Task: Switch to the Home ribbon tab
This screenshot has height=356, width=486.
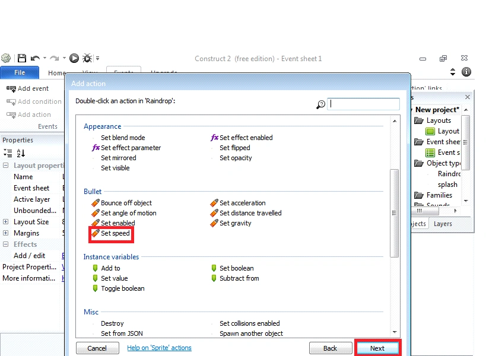Action: click(56, 73)
